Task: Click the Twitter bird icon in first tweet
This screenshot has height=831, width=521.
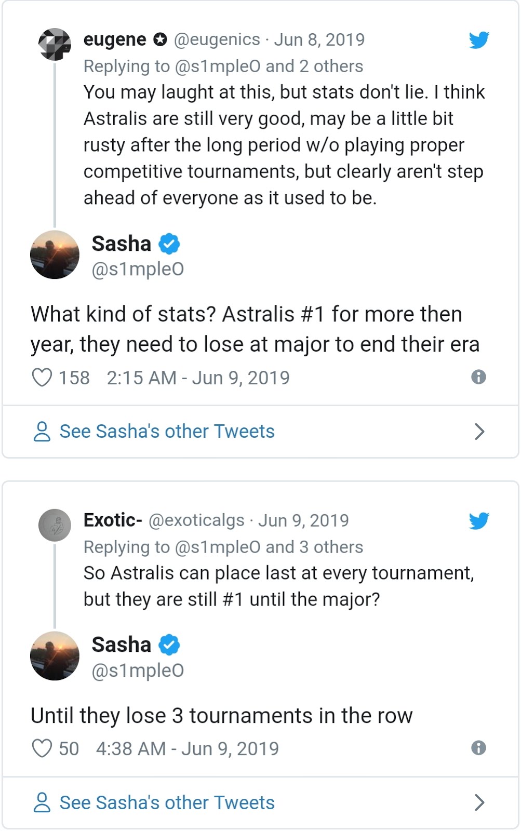Action: 478,40
